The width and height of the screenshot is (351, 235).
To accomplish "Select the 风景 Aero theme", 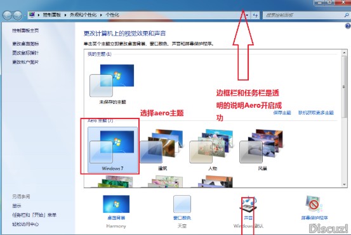I will pyautogui.click(x=262, y=149).
